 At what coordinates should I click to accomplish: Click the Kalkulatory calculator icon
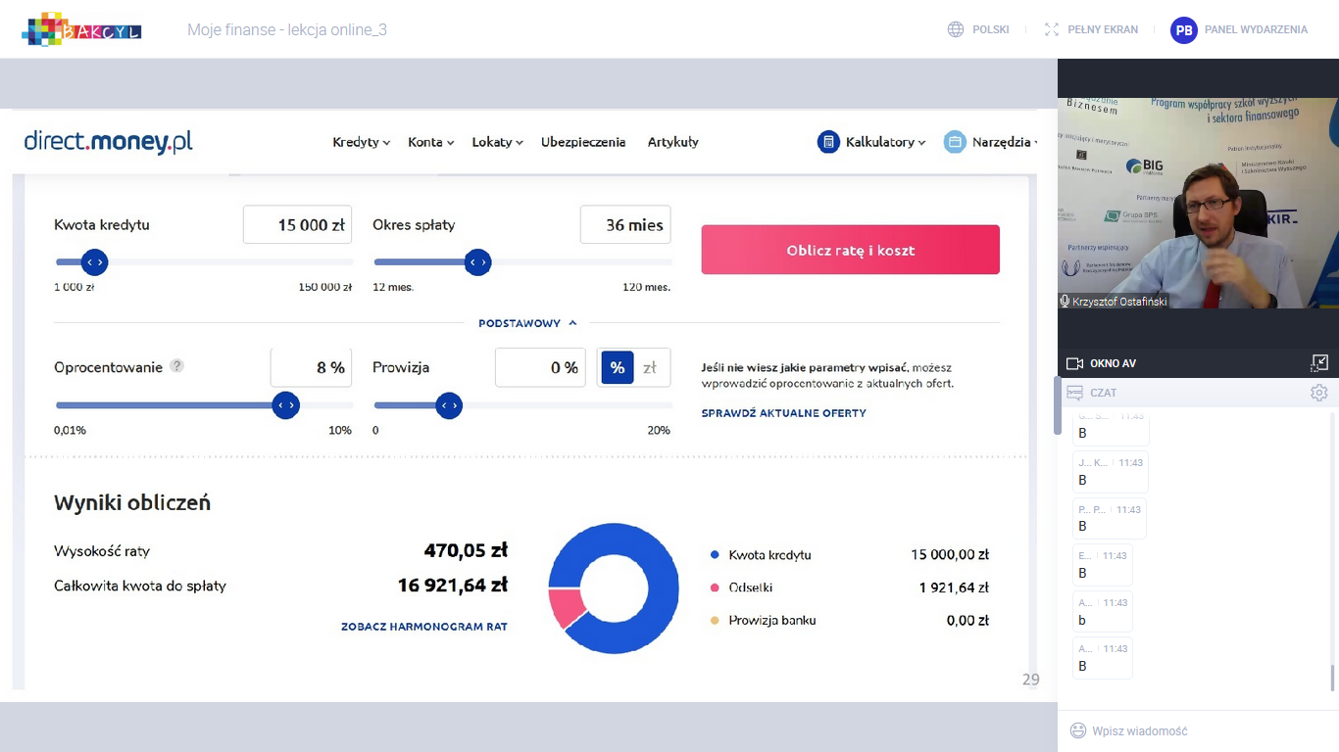click(x=828, y=142)
